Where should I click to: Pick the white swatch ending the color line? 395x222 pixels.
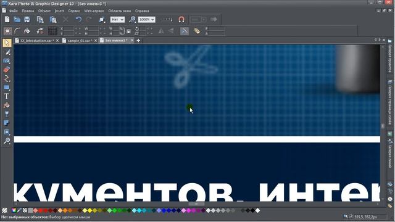point(257,210)
